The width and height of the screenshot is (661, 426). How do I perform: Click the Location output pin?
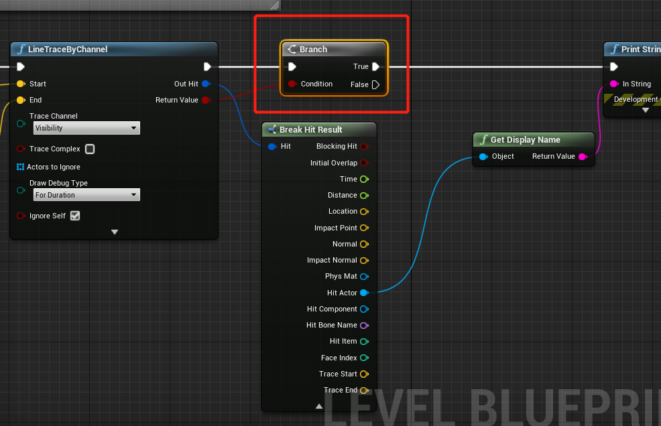tap(364, 212)
